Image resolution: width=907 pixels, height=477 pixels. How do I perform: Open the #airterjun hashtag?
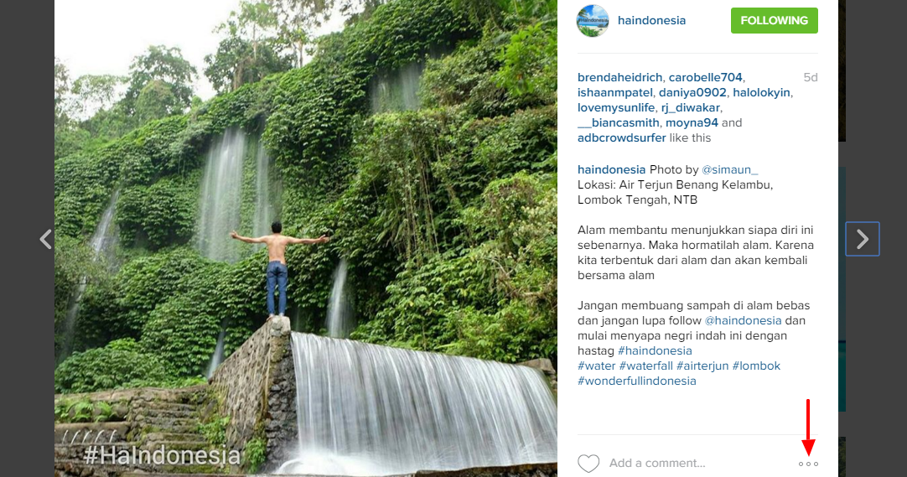click(702, 366)
